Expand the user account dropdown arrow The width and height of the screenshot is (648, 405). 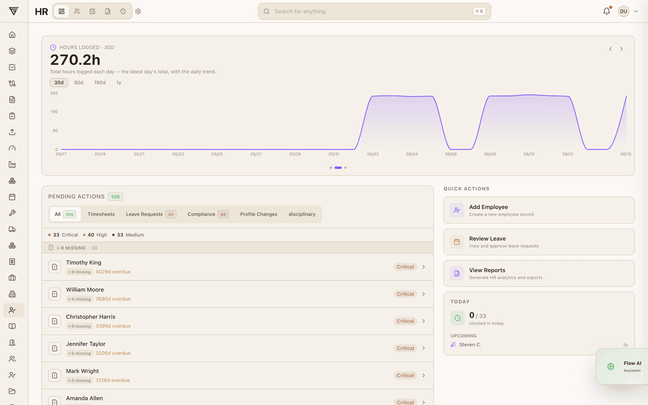pyautogui.click(x=636, y=11)
